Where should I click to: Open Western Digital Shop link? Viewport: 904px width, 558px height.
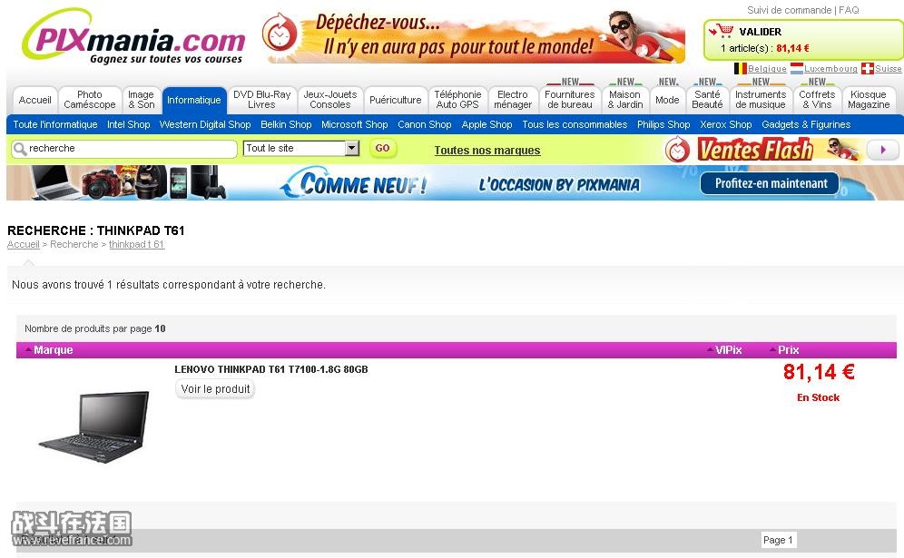[x=205, y=124]
